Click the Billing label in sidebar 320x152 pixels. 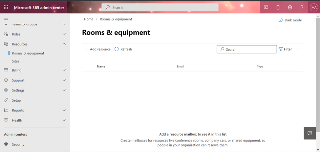(16, 70)
